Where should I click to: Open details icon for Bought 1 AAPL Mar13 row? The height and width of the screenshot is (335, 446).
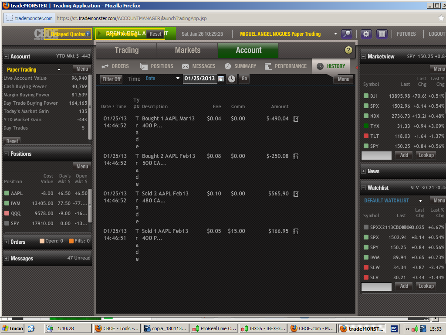[296, 119]
